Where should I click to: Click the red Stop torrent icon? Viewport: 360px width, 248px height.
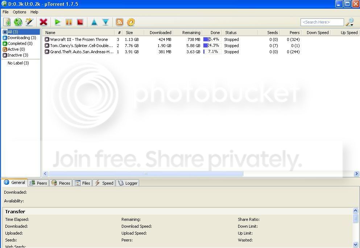tap(80, 22)
